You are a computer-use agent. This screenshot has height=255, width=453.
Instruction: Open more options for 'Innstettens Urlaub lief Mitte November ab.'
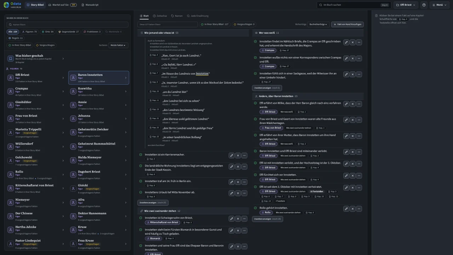pos(244,193)
